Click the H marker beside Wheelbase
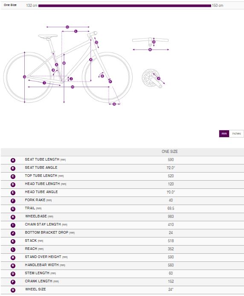Image resolution: width=244 pixels, height=296 pixels. 13,217
